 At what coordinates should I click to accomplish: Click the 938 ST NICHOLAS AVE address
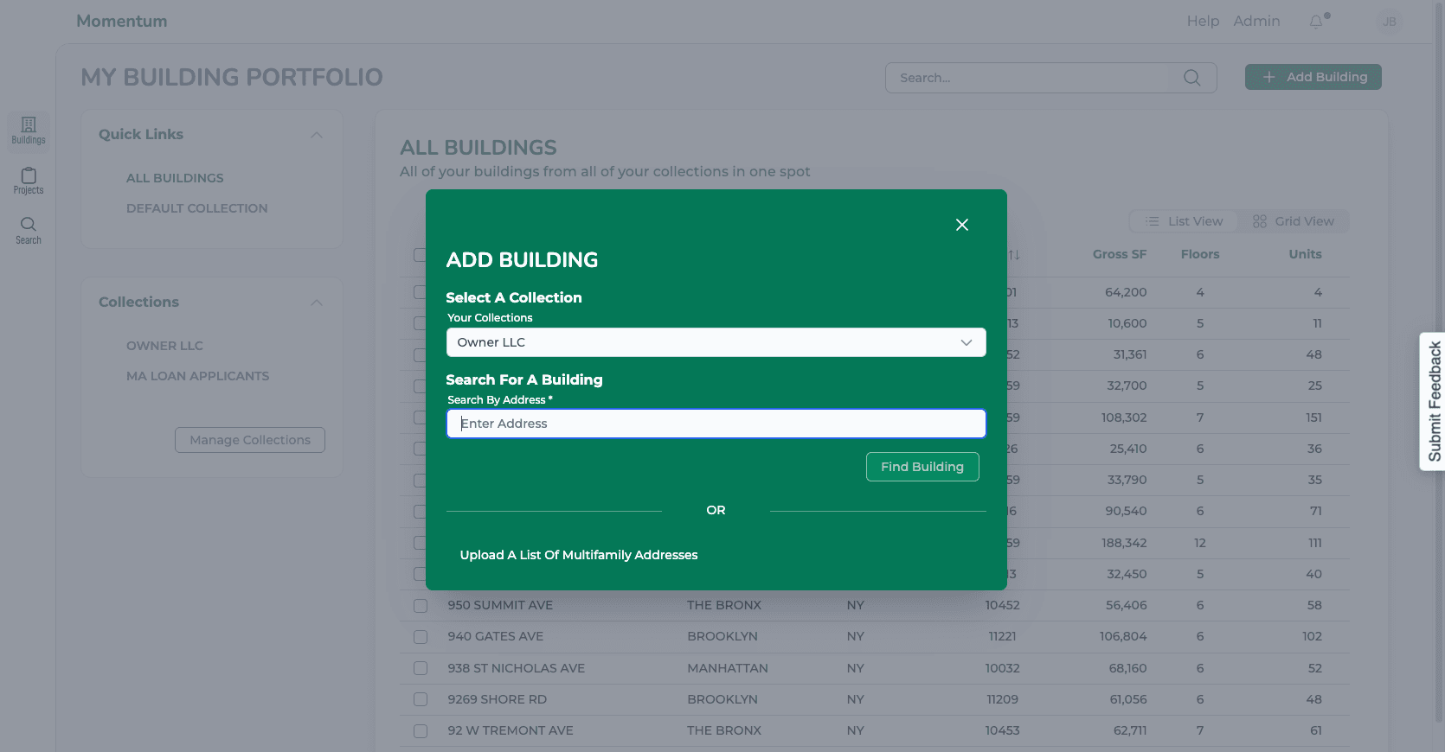tap(517, 668)
